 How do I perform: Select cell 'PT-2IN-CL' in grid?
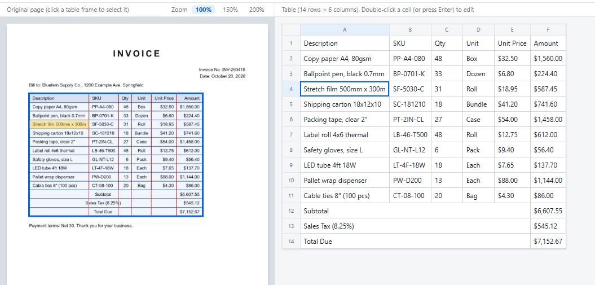410,120
